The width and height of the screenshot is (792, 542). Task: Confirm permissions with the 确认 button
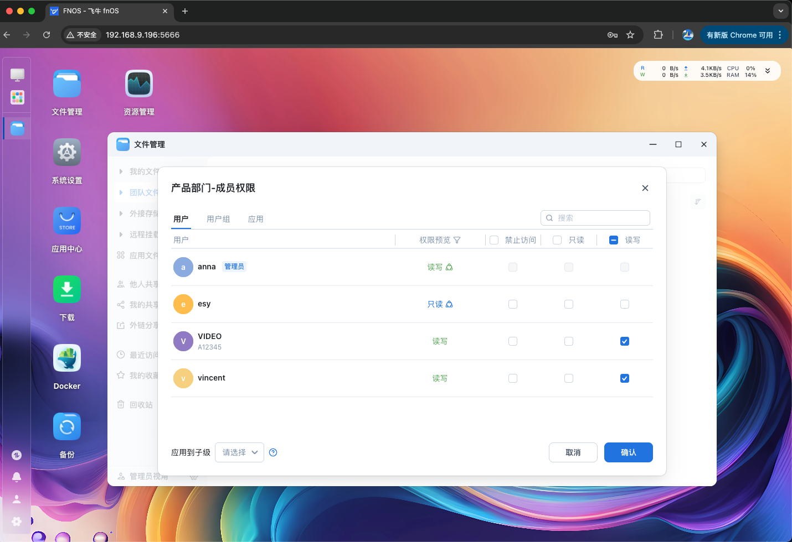point(628,452)
